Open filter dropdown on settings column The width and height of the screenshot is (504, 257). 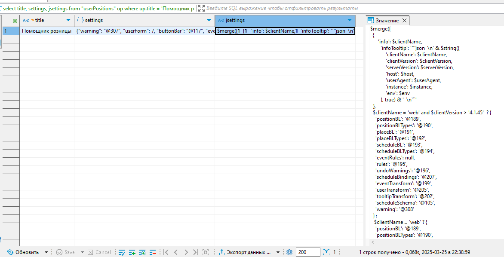(x=209, y=20)
